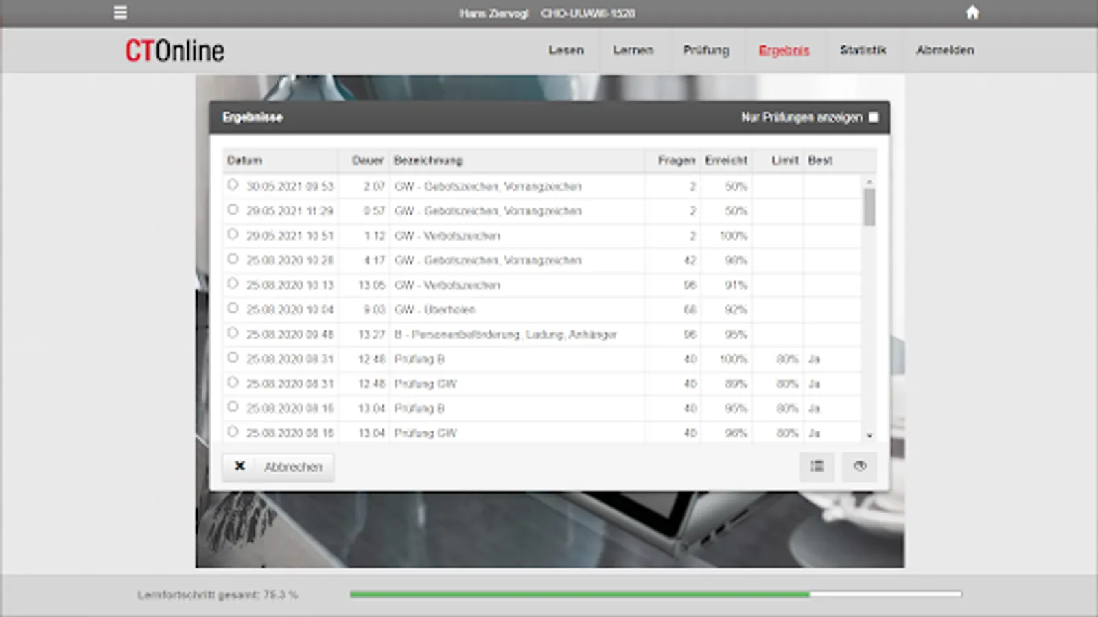Click the X icon on Abbrechen
Image resolution: width=1098 pixels, height=617 pixels.
240,466
